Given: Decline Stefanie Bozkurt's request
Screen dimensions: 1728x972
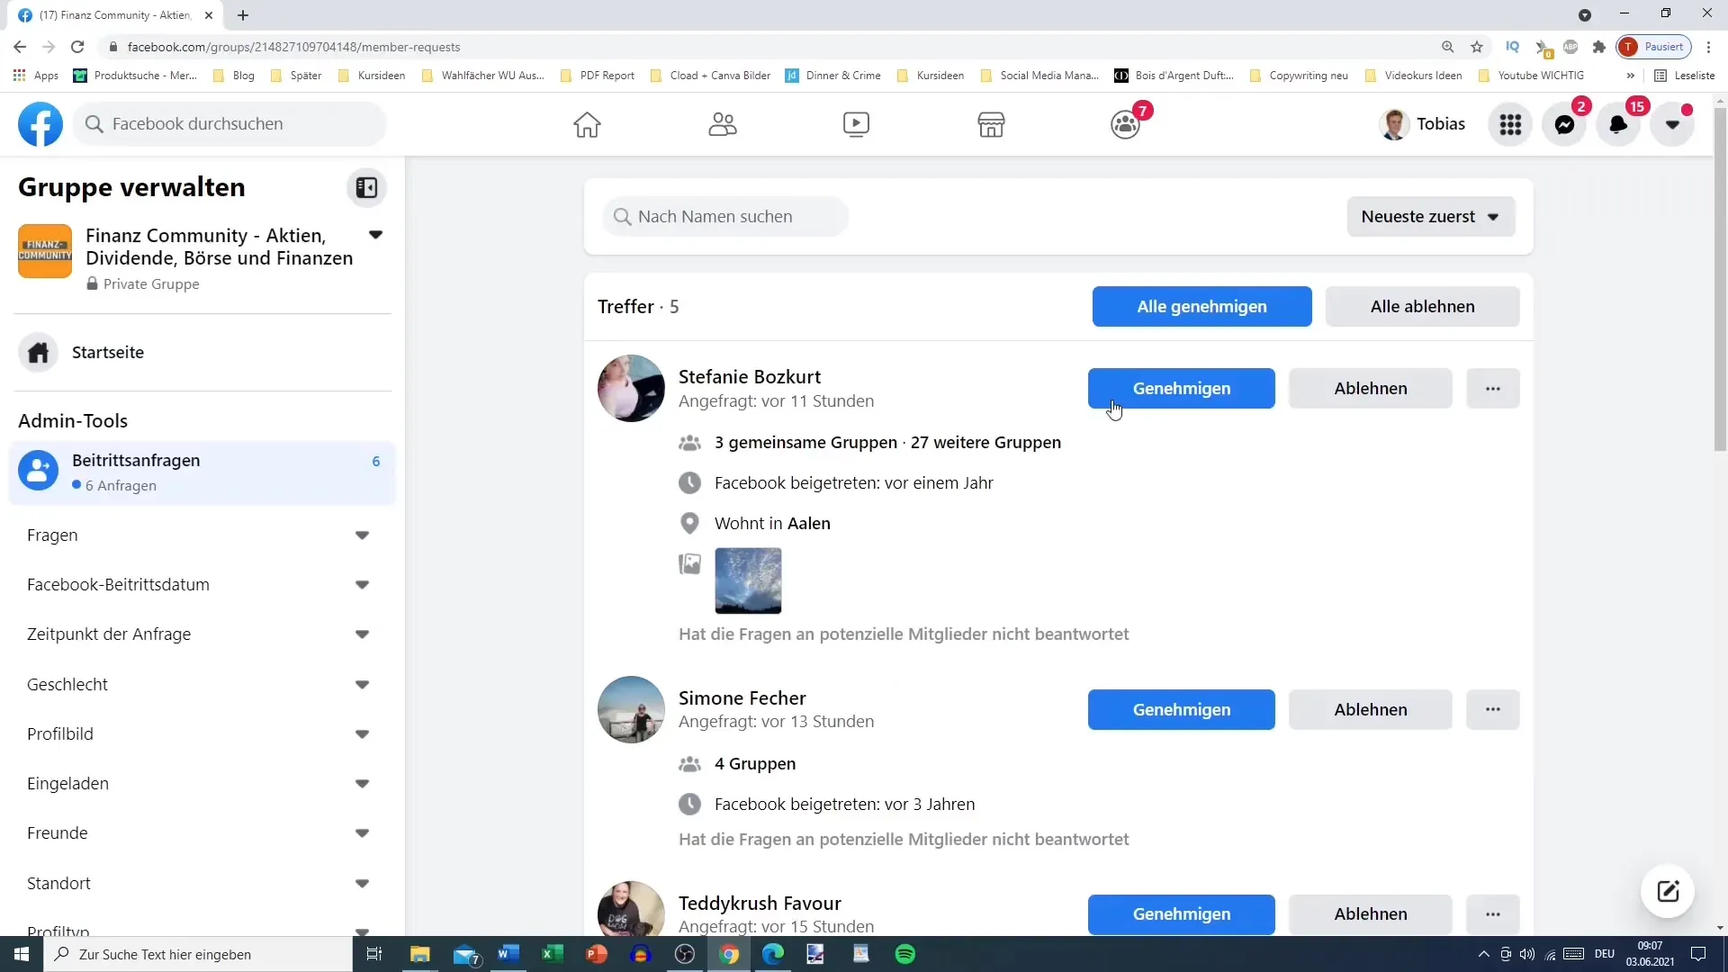Looking at the screenshot, I should [1370, 389].
